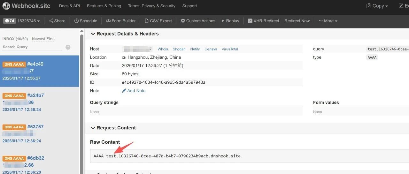Open the Form Builder
Image resolution: width=409 pixels, height=174 pixels.
(x=121, y=21)
